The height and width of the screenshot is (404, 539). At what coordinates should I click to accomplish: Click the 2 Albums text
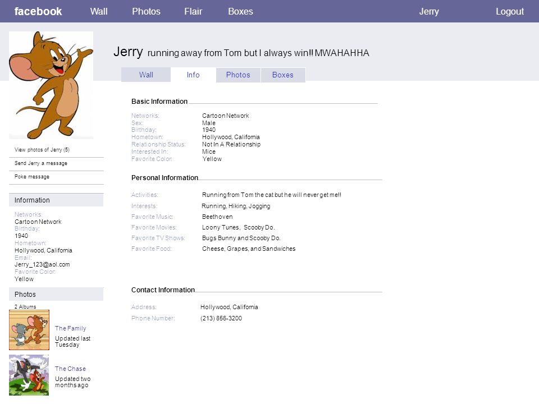tap(25, 307)
